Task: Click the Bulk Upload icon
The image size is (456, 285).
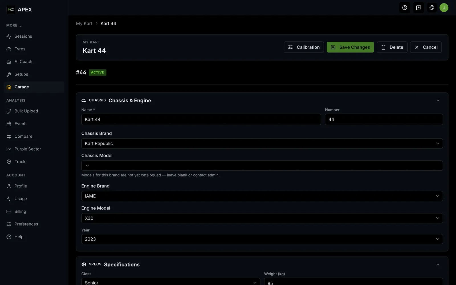Action: click(x=9, y=111)
